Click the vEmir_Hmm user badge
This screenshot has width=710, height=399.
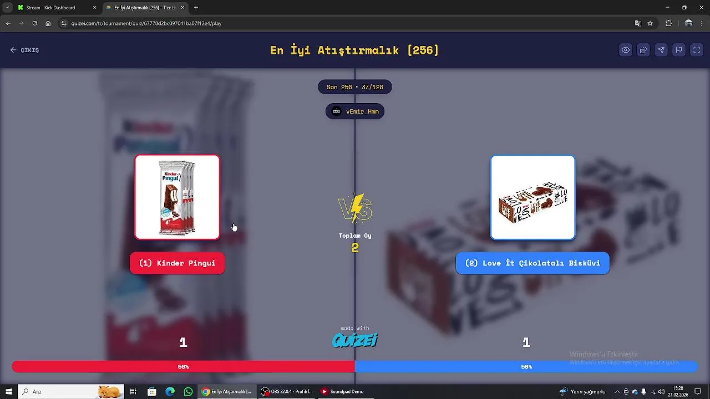(355, 111)
